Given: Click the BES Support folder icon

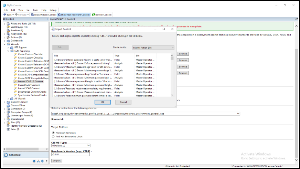Looking at the screenshot, I should pos(12,47).
